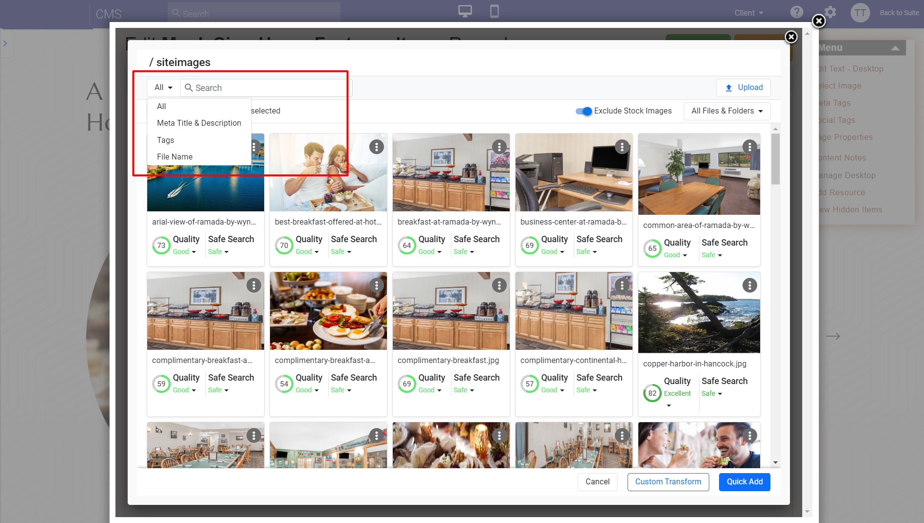Click Select Image in side menu
Image resolution: width=924 pixels, height=523 pixels.
pyautogui.click(x=840, y=86)
